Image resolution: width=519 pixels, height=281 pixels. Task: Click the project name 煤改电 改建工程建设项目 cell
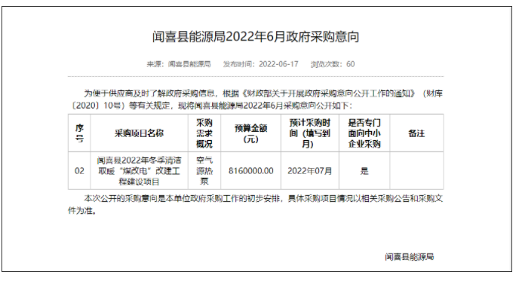coord(140,171)
